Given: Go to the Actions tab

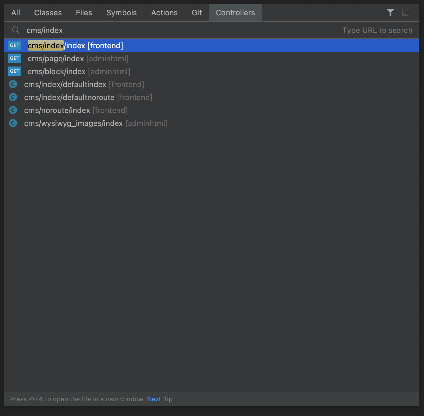Looking at the screenshot, I should (164, 13).
